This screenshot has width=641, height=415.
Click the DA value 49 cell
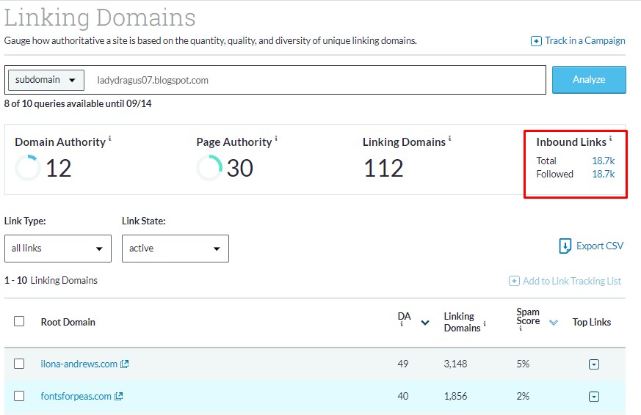pos(403,364)
